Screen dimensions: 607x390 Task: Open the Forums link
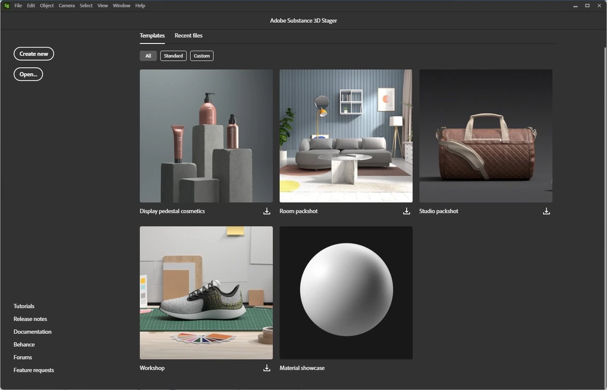click(23, 357)
